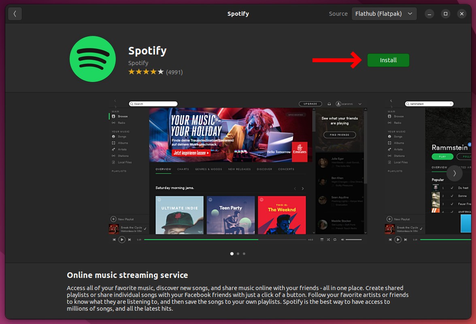The image size is (476, 324).
Task: Click New Playlist plus icon in the first screenshot
Action: (x=113, y=219)
